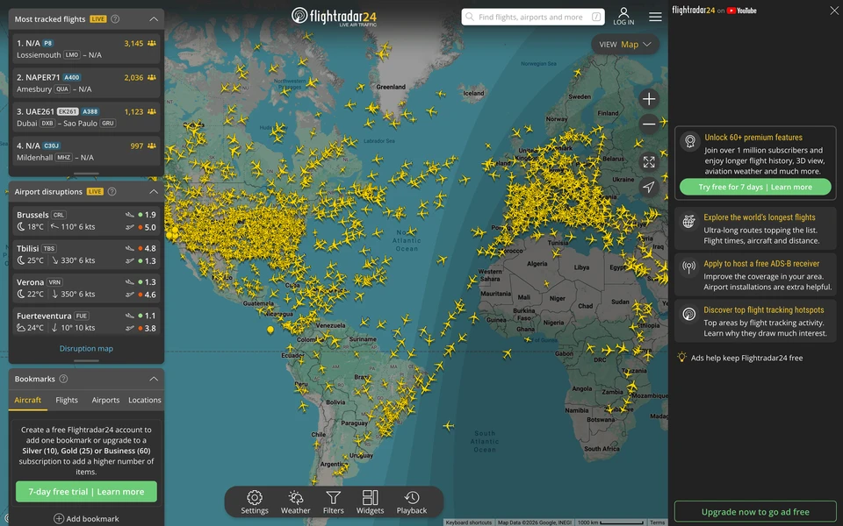Toggle fullscreen map view
Image resolution: width=843 pixels, height=526 pixels.
click(649, 161)
